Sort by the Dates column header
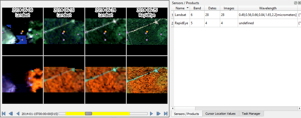The width and height of the screenshot is (301, 118). pos(212,8)
